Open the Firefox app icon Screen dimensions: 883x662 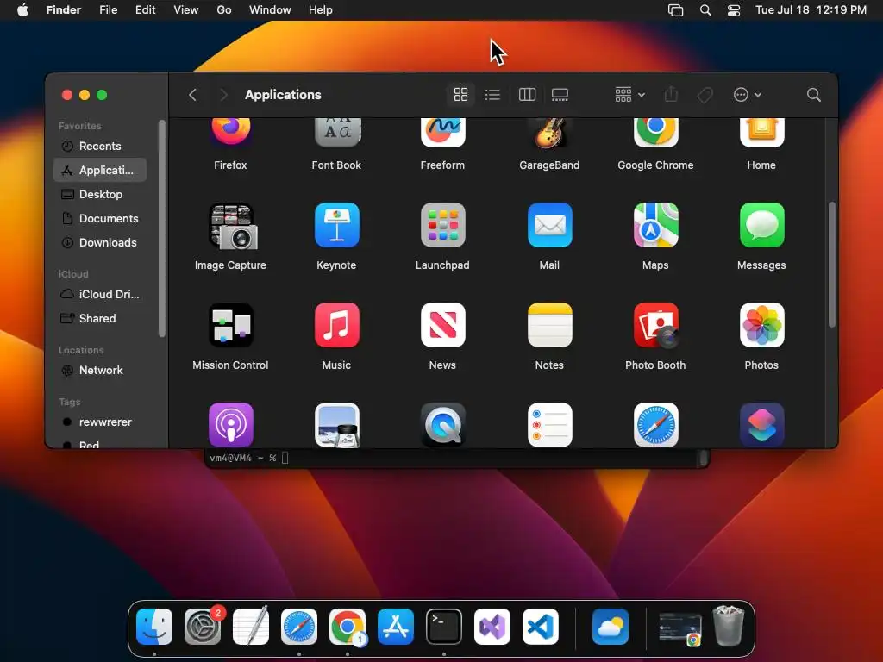230,132
